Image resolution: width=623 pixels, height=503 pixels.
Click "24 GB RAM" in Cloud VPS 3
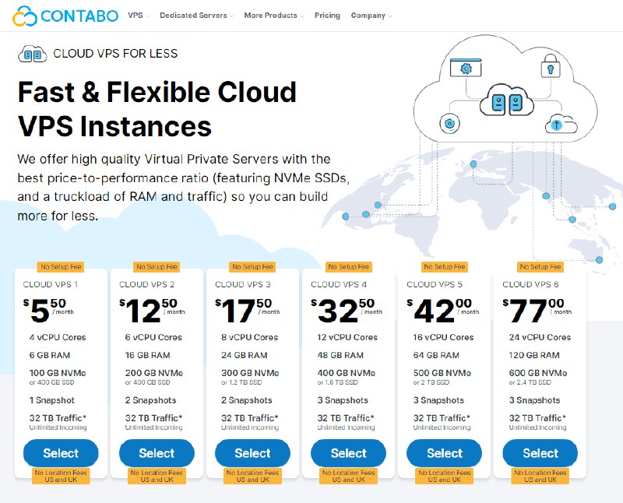pyautogui.click(x=244, y=355)
